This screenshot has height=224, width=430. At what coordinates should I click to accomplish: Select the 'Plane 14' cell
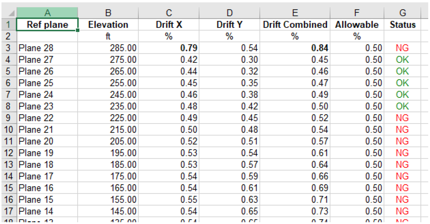tap(47, 211)
